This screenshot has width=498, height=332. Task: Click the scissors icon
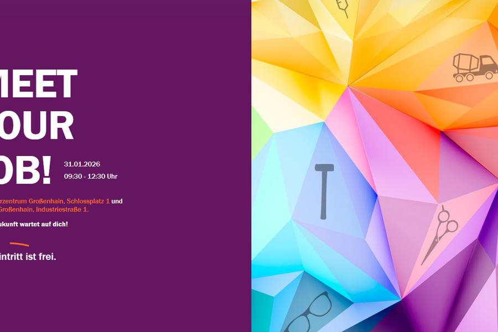pyautogui.click(x=440, y=235)
